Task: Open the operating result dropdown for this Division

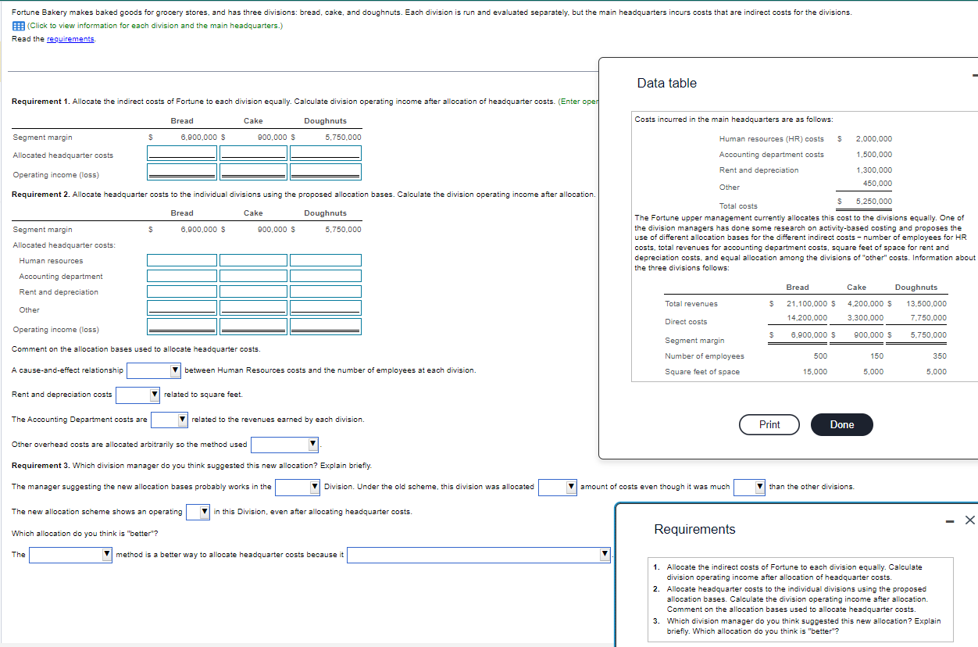Action: pos(198,512)
